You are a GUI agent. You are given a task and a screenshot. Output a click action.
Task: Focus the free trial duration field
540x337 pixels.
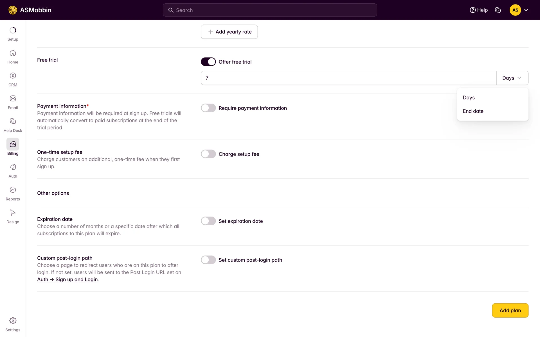348,78
